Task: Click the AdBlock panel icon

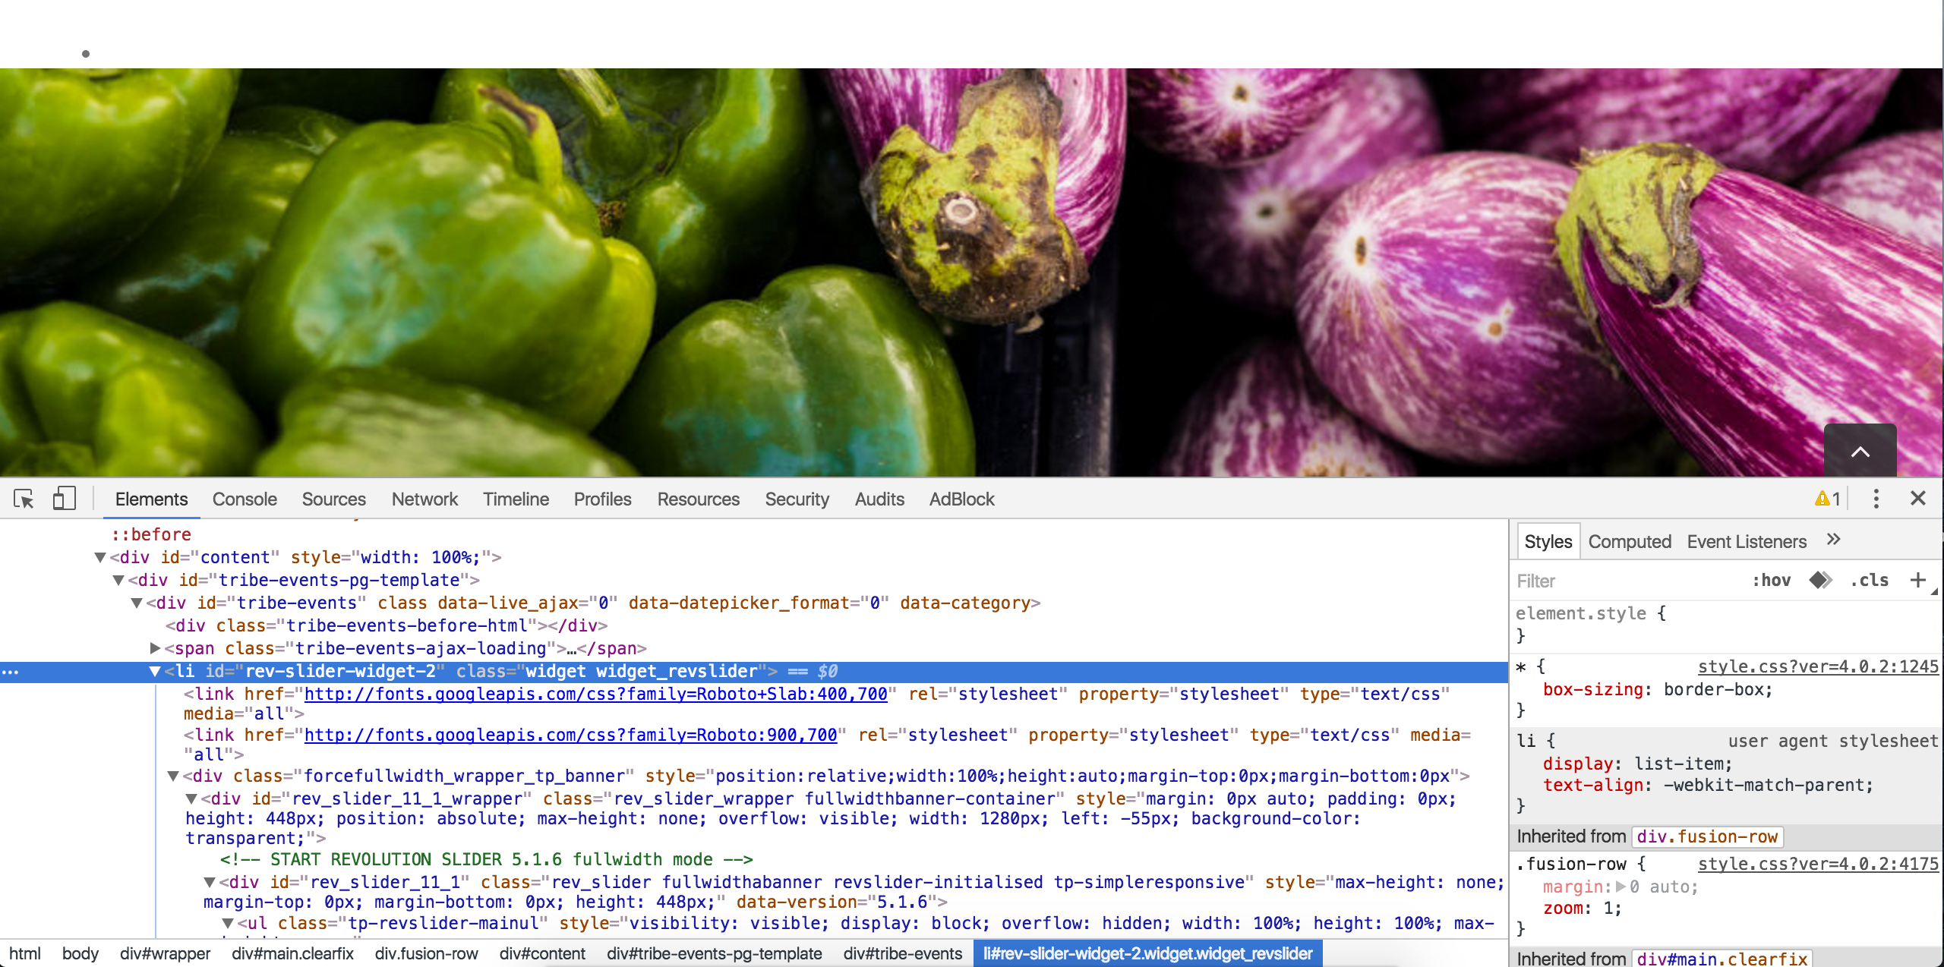Action: click(962, 499)
